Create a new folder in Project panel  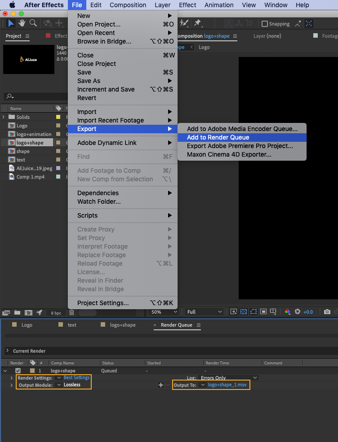point(17,312)
